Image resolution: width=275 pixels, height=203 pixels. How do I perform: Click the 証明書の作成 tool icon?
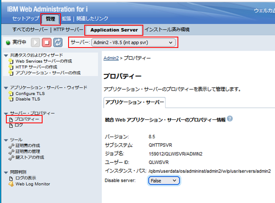pyautogui.click(x=11, y=146)
